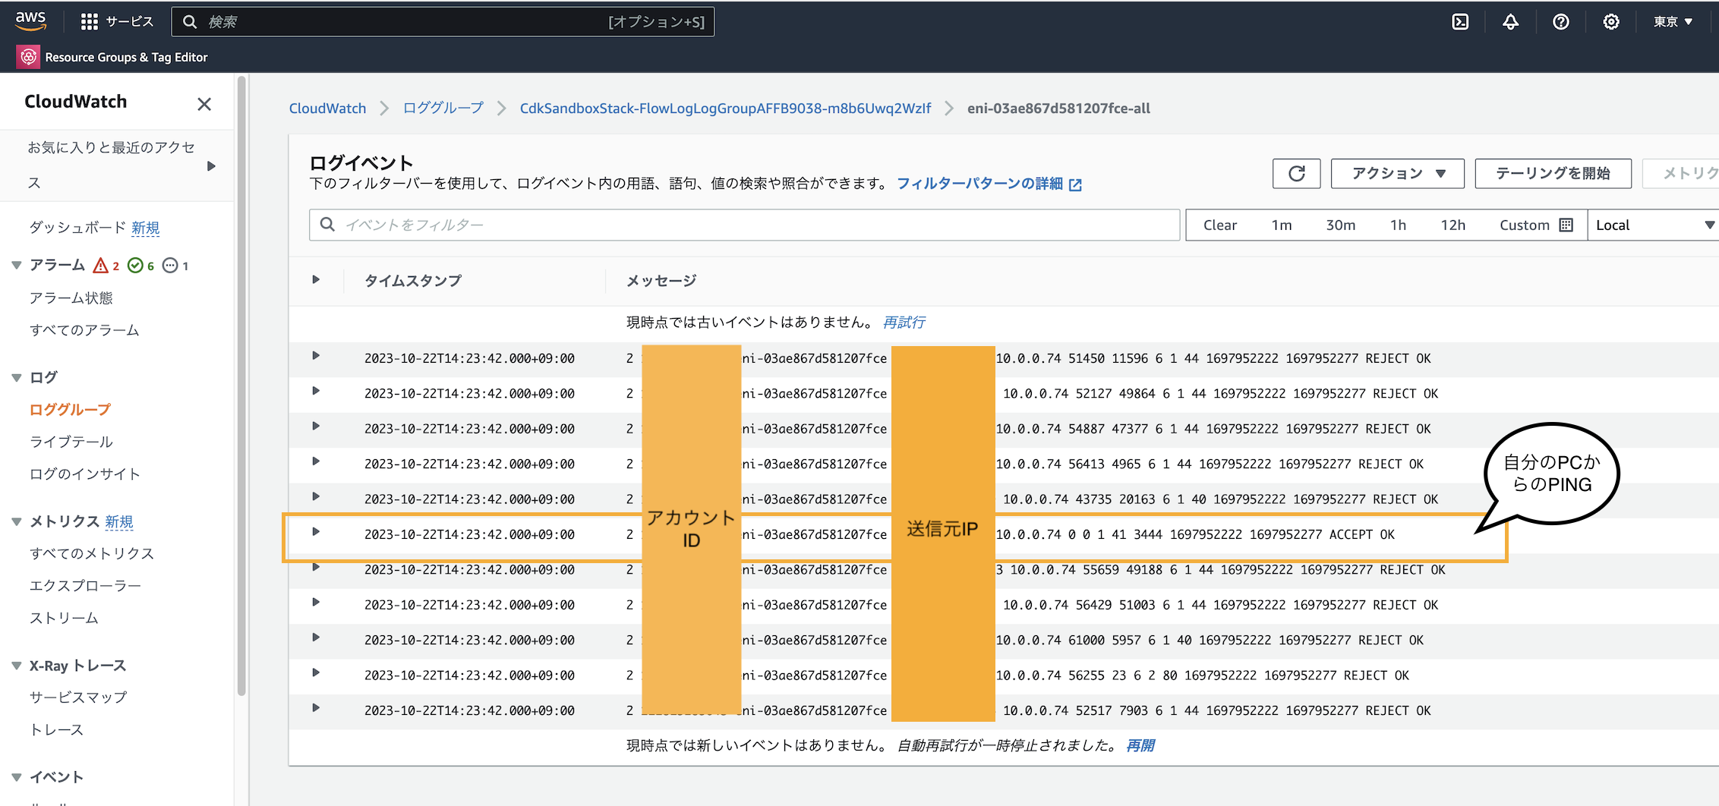Collapse the X-Ray トレース sidebar section
1719x806 pixels.
click(x=17, y=666)
